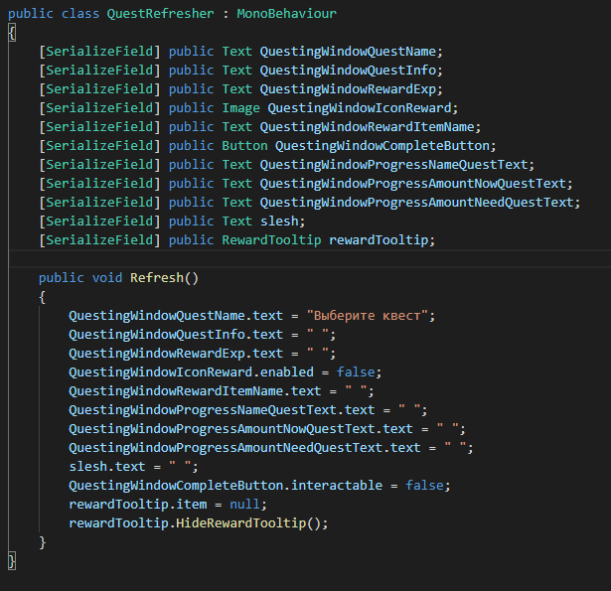Click the opening brace of the QuestRefresher class

click(x=12, y=33)
